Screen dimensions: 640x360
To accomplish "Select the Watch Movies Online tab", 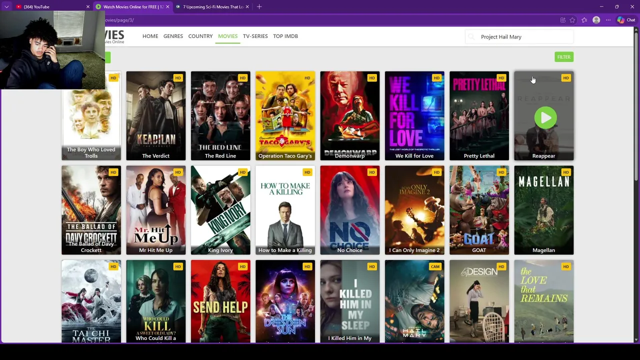I will [132, 6].
